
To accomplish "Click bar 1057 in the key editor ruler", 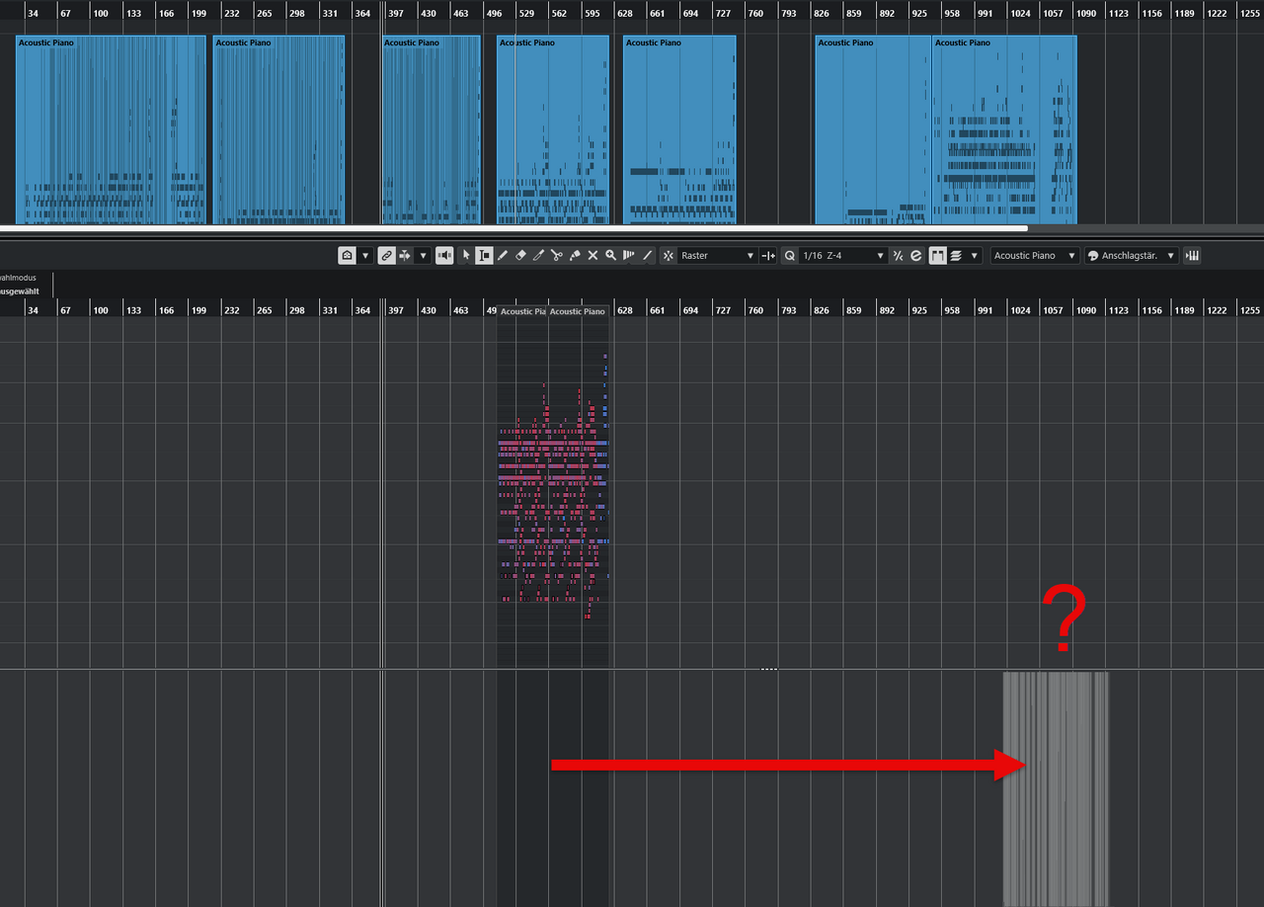I will tap(1053, 310).
